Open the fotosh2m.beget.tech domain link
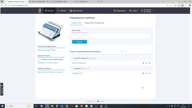The height and width of the screenshot is (108, 192). [79, 63]
